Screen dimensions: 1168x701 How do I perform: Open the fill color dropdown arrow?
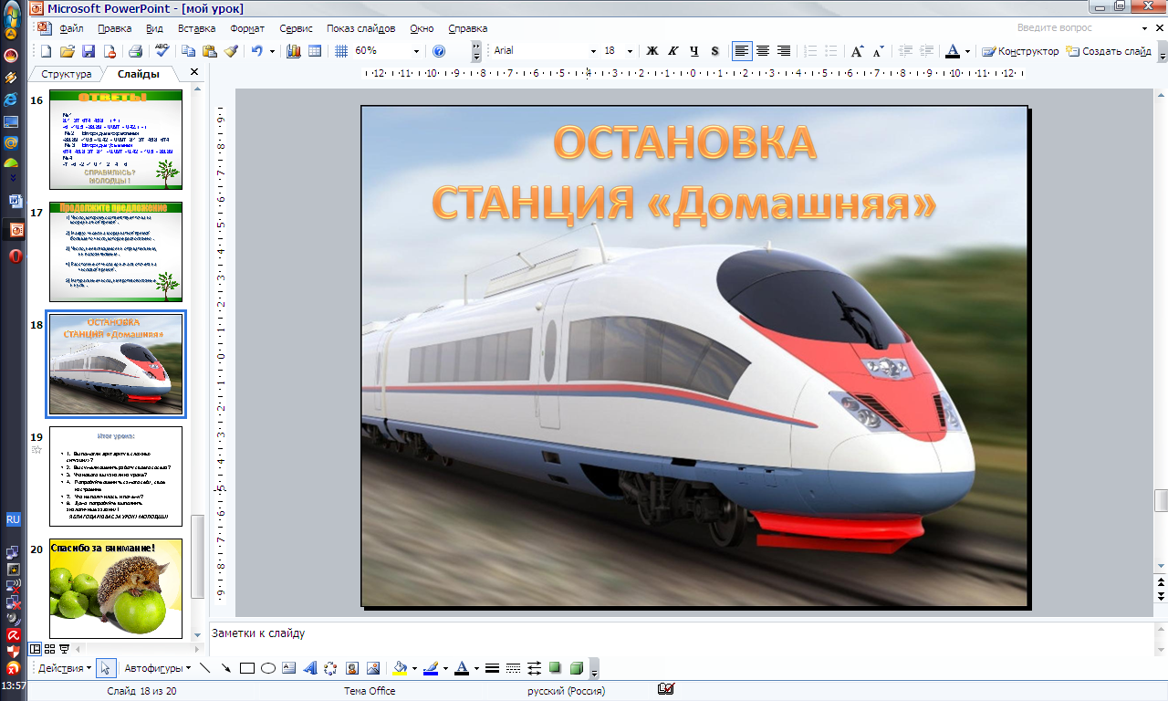[x=414, y=668]
